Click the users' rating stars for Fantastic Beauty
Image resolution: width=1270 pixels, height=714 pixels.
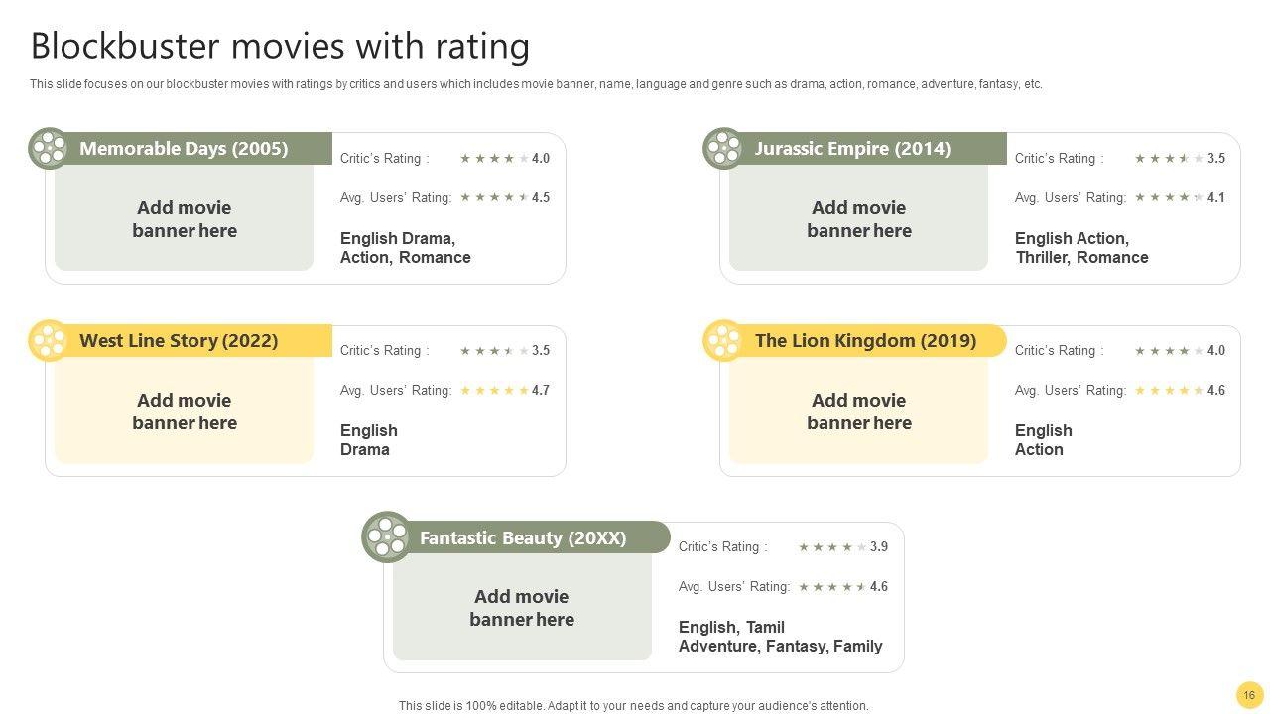[832, 587]
